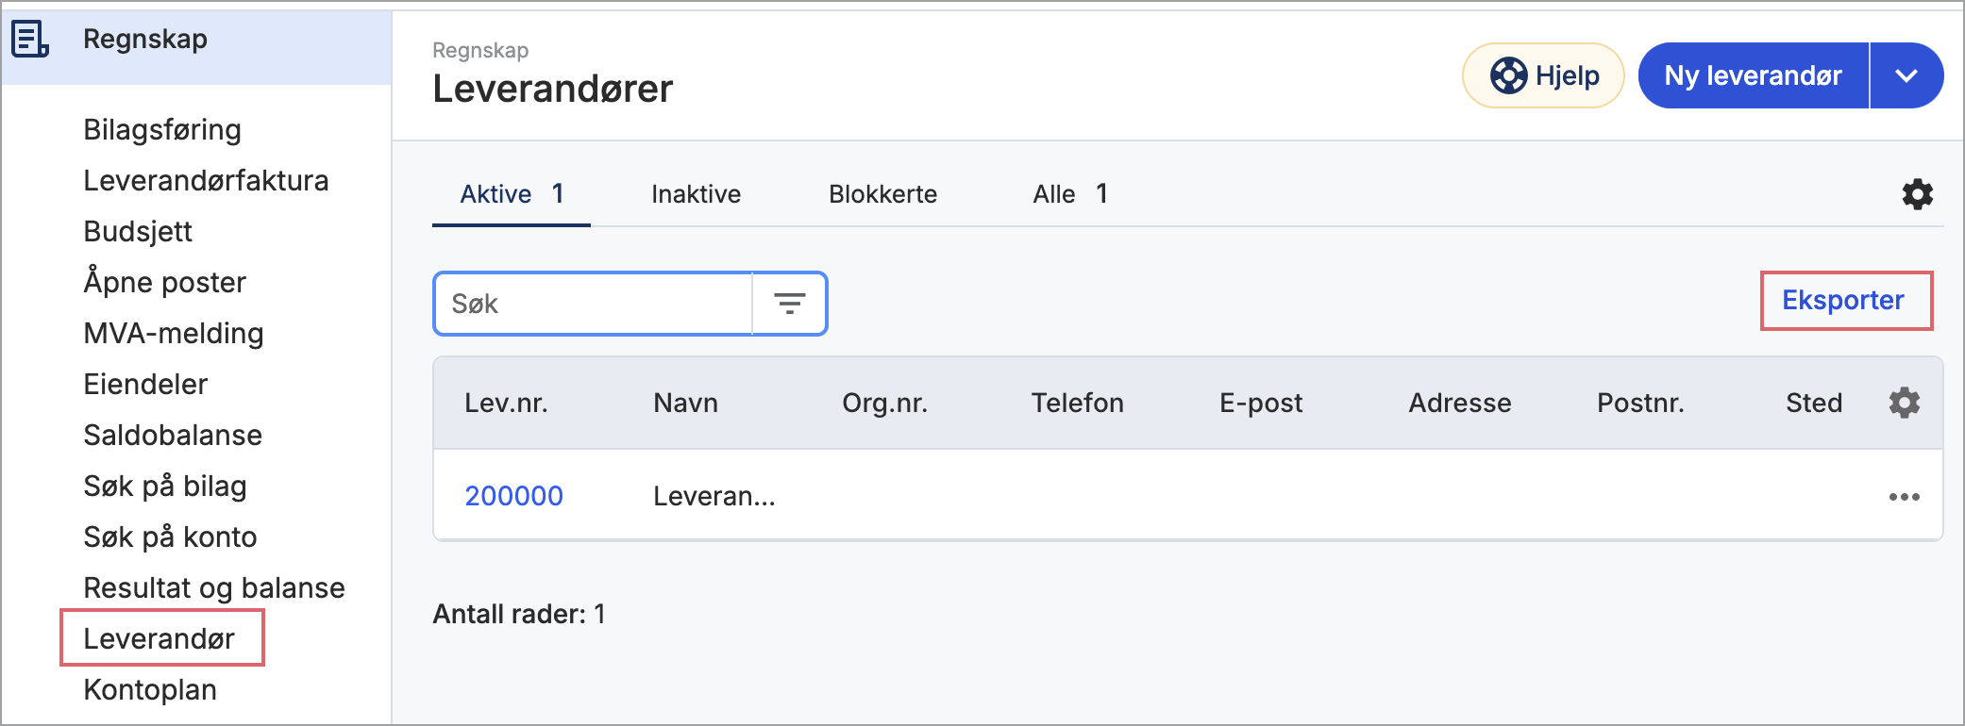The height and width of the screenshot is (726, 1965).
Task: Open the page settings gear beside tabs
Action: pyautogui.click(x=1917, y=194)
